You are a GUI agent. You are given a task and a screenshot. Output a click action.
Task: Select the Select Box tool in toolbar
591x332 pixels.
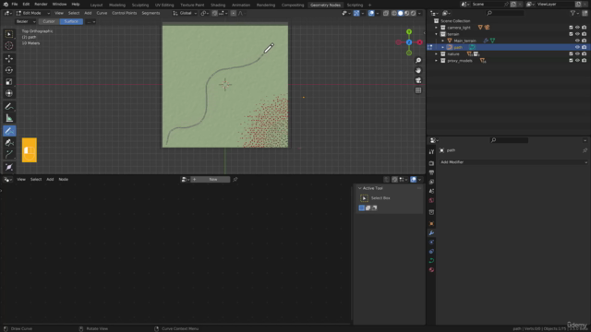click(x=9, y=34)
